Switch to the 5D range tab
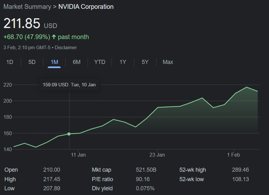The width and height of the screenshot is (269, 195). (x=32, y=62)
